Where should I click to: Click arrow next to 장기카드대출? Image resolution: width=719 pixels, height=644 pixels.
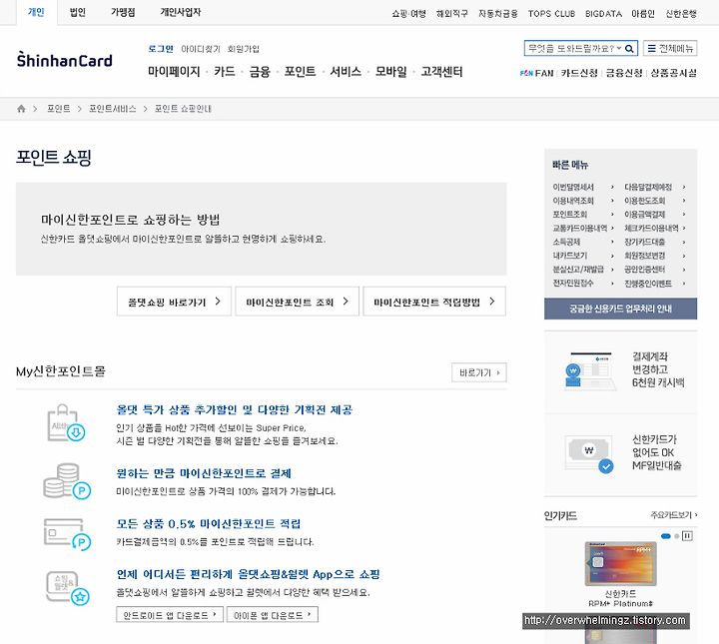pos(684,242)
